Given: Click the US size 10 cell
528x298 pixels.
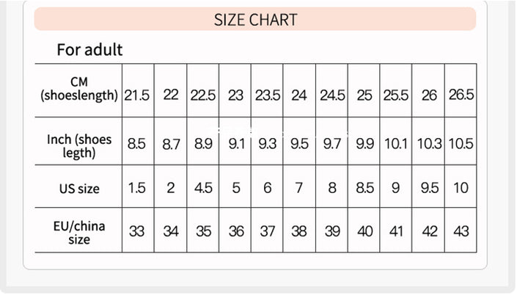Looking at the screenshot, I should [461, 188].
